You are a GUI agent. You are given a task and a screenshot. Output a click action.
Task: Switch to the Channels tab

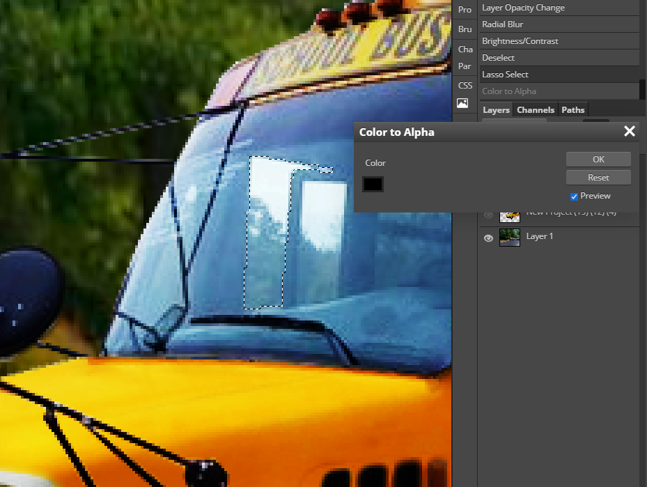pyautogui.click(x=535, y=109)
